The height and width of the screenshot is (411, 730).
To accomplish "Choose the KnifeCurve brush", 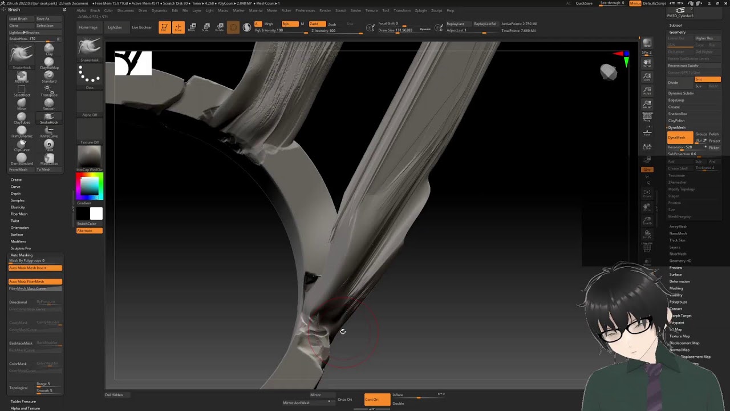I will pos(49,131).
